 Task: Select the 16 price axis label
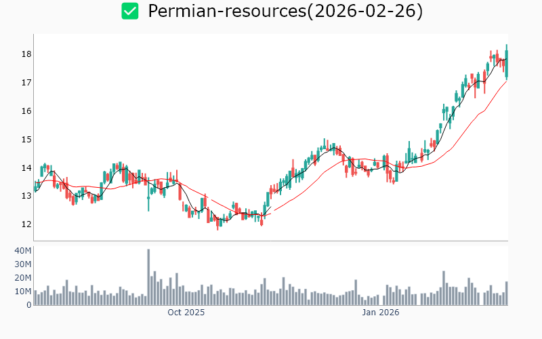[x=25, y=111]
